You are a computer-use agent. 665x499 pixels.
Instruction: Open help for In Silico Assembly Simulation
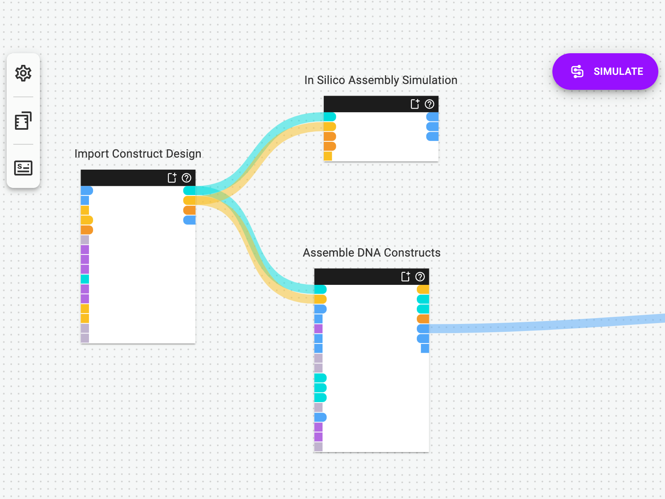click(430, 104)
